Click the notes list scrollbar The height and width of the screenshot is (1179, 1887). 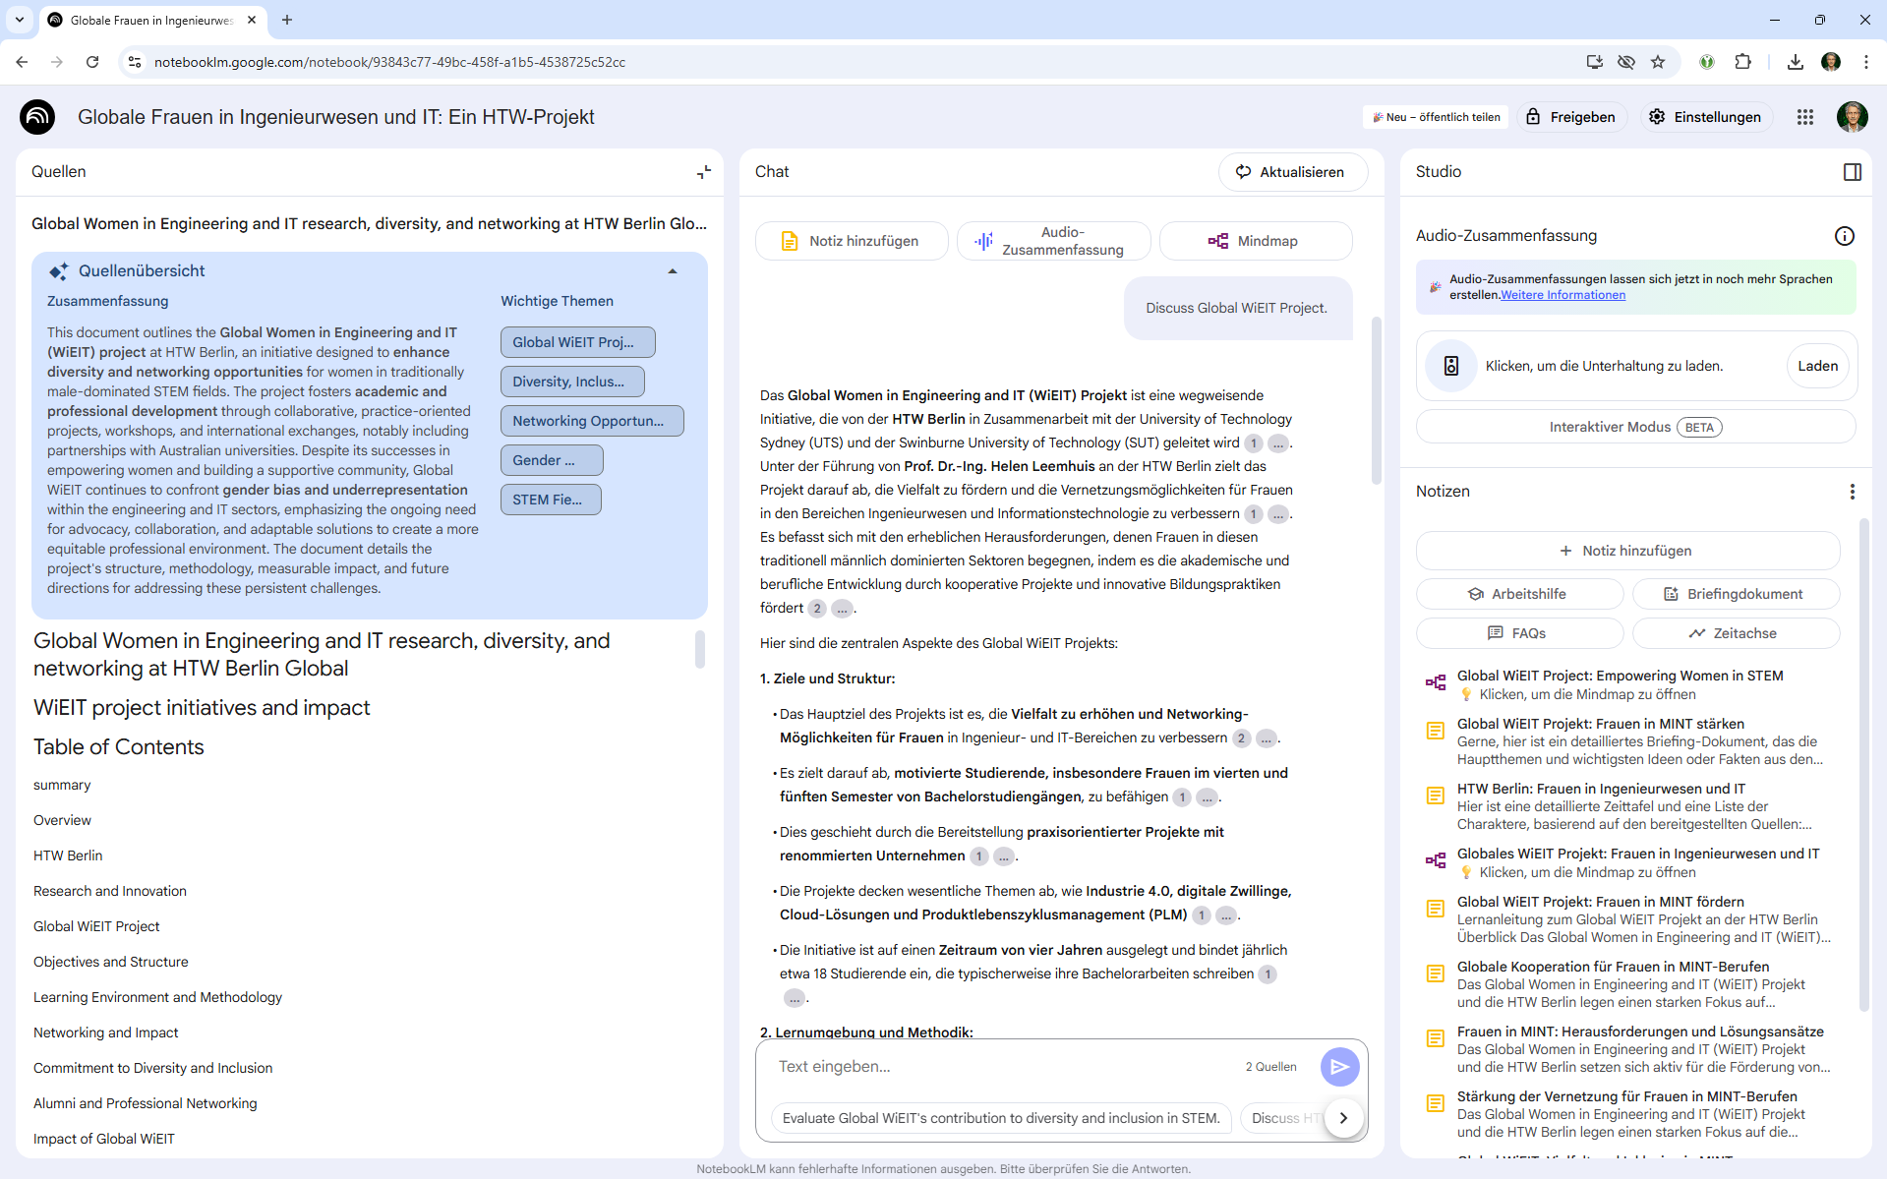1864,767
